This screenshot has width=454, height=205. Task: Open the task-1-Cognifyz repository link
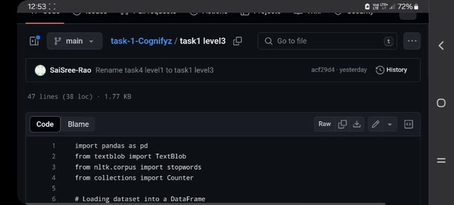click(x=141, y=41)
